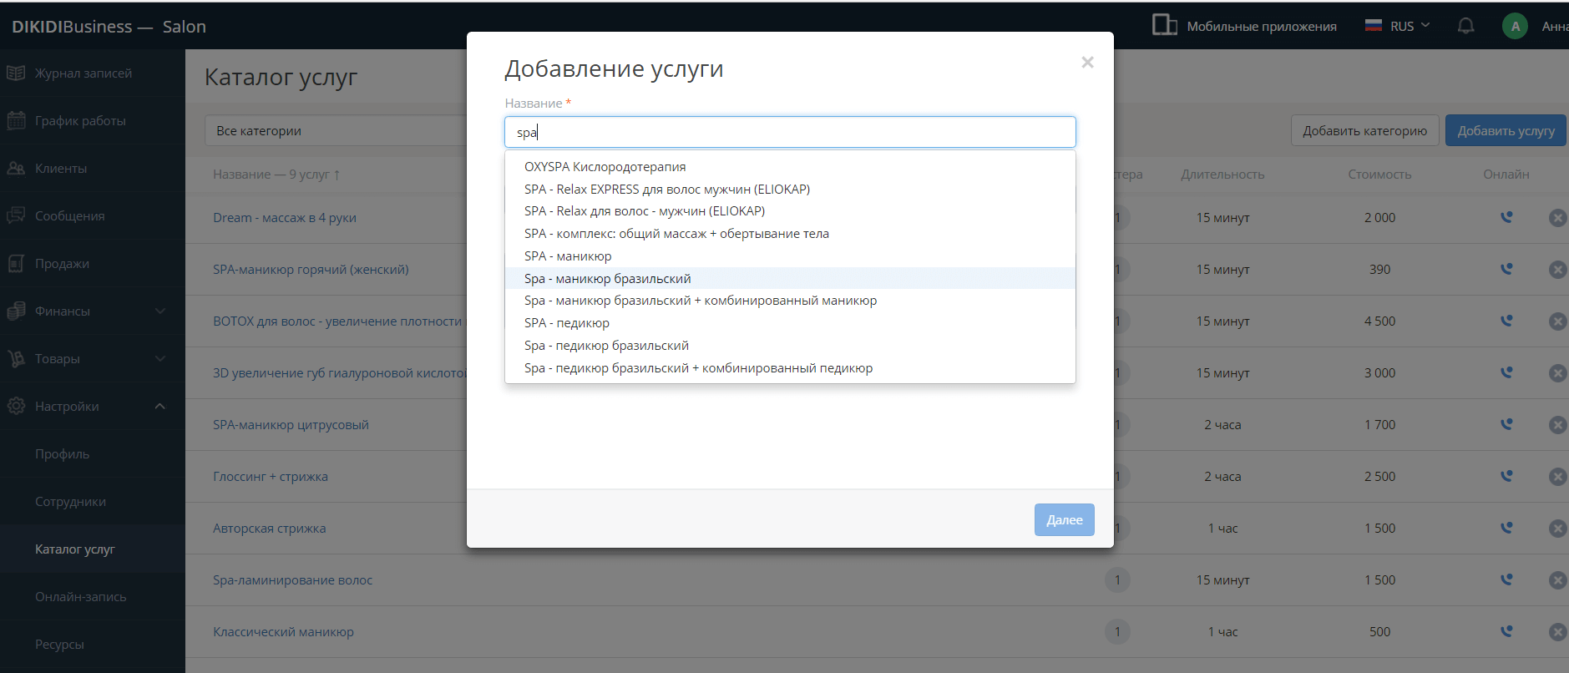Click the Добавить категорию button

(x=1364, y=131)
